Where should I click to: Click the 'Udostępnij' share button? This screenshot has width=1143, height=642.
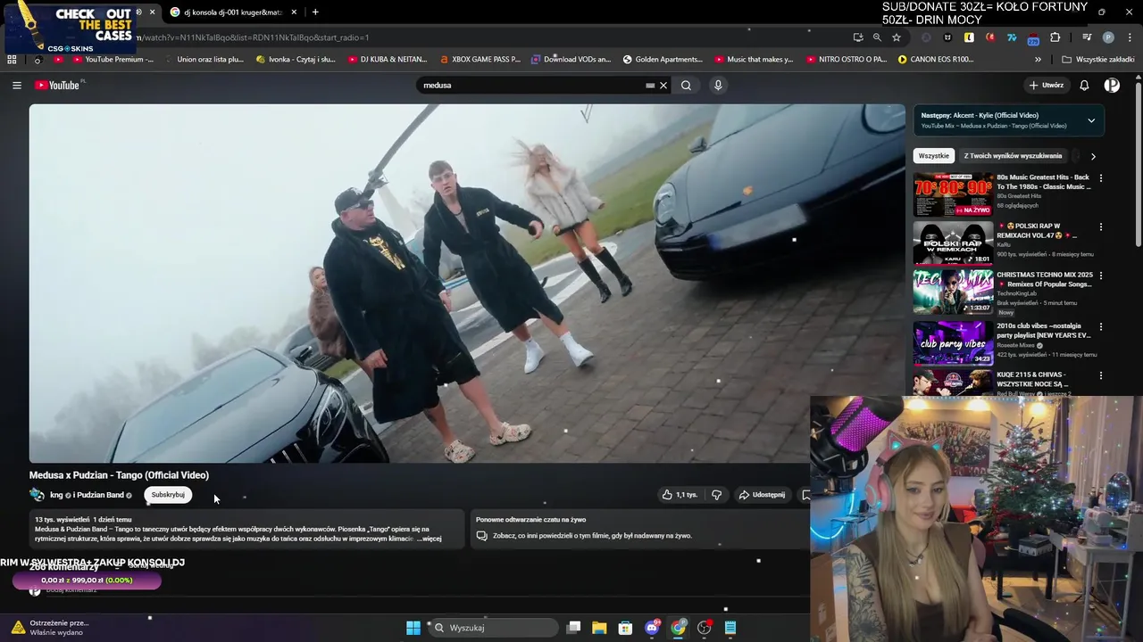762,495
